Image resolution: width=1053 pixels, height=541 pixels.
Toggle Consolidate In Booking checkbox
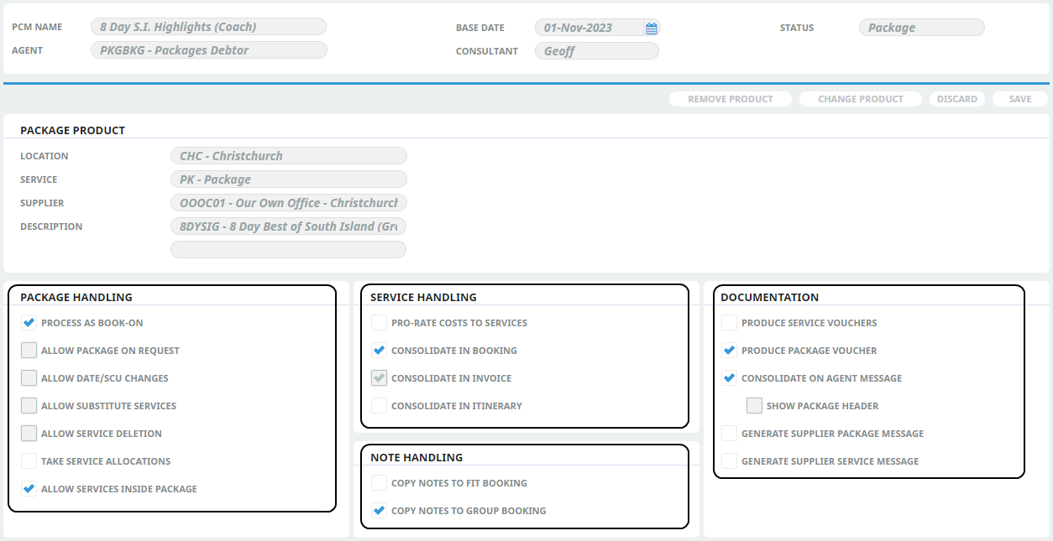[x=380, y=351]
